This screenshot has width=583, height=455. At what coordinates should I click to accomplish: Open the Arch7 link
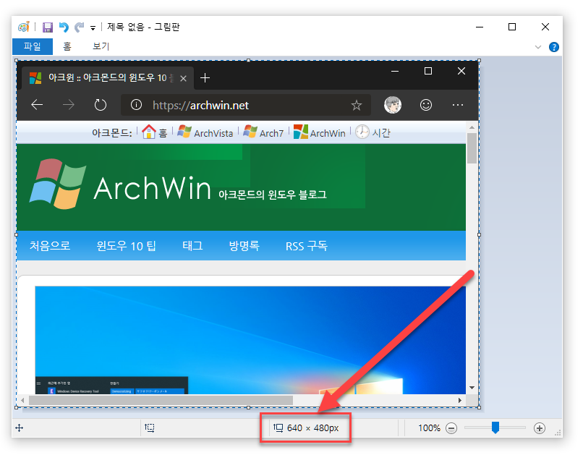[x=263, y=132]
